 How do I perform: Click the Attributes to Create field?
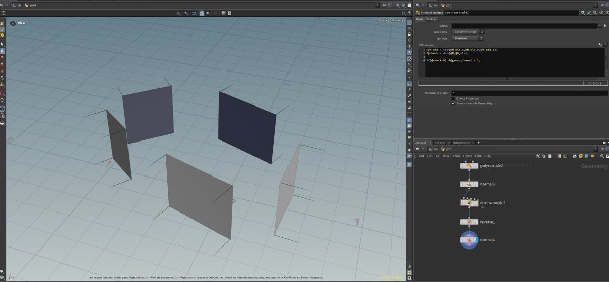tap(529, 93)
